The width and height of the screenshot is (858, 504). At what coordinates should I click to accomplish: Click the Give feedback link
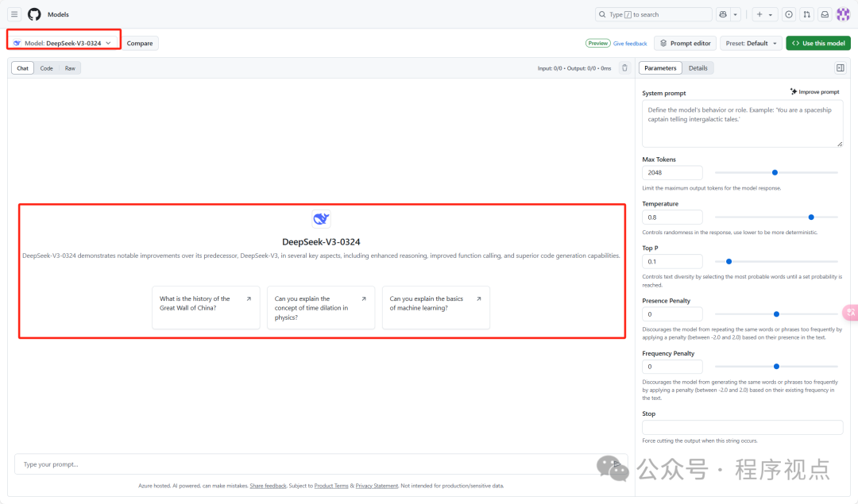pos(630,43)
